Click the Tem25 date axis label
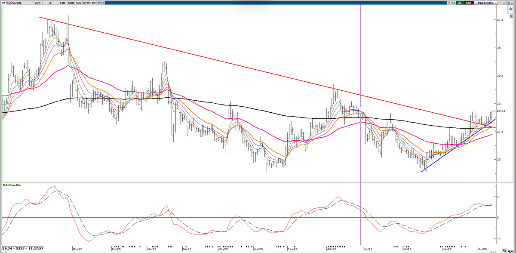Viewport: 516px width, 253px height. coord(292,249)
